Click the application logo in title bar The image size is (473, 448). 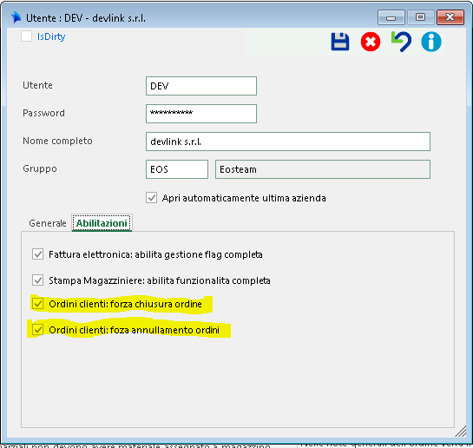[x=16, y=17]
